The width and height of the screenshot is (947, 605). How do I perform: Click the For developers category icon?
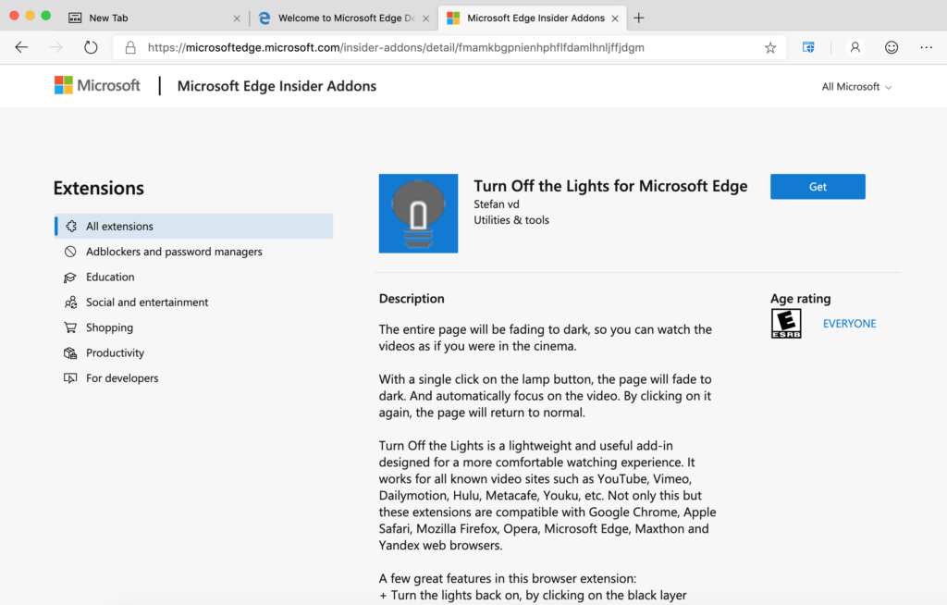tap(69, 378)
